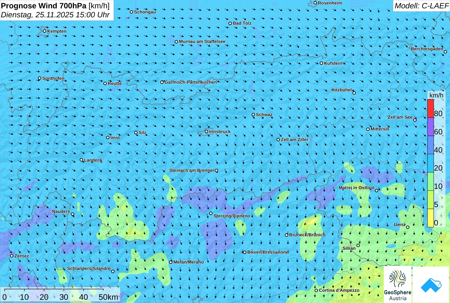Click the Reutte location marker
This screenshot has width=450, height=303.
click(105, 83)
